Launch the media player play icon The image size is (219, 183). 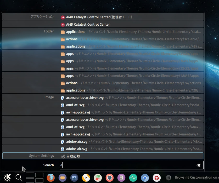click(x=86, y=178)
